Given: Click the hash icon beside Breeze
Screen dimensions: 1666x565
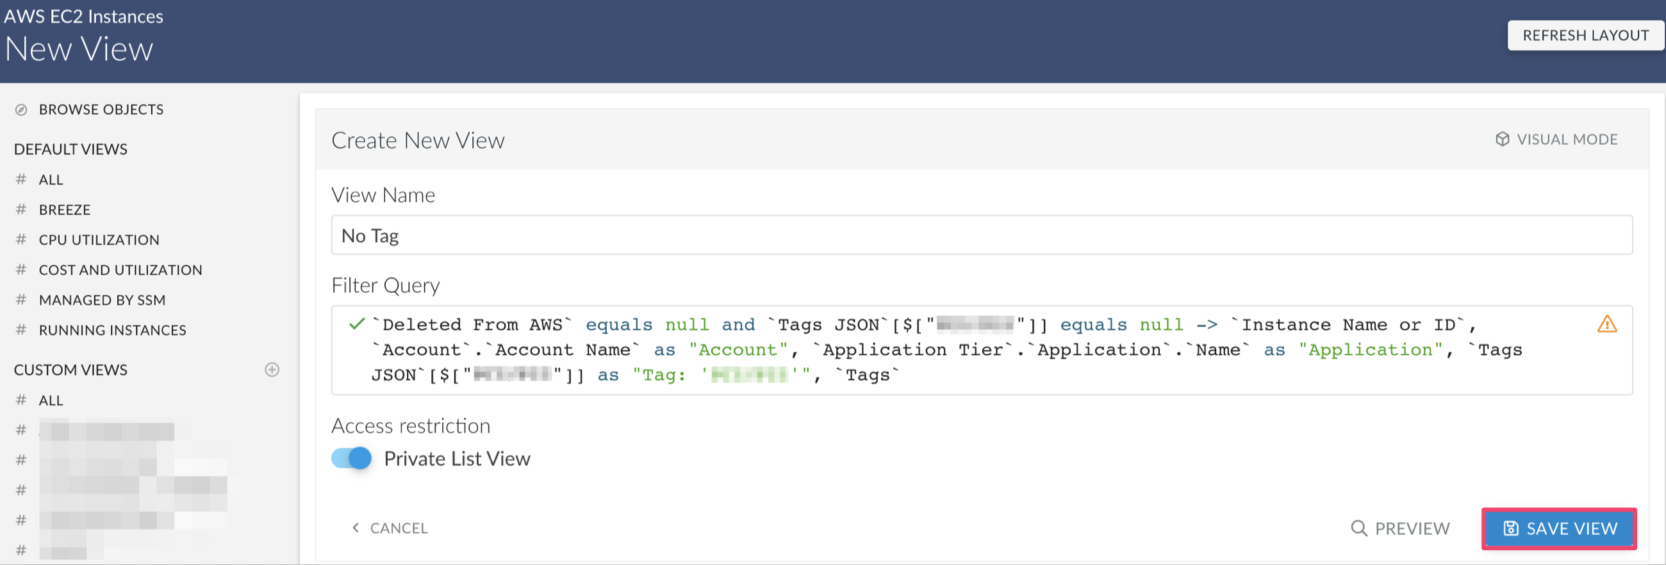Looking at the screenshot, I should [x=21, y=209].
